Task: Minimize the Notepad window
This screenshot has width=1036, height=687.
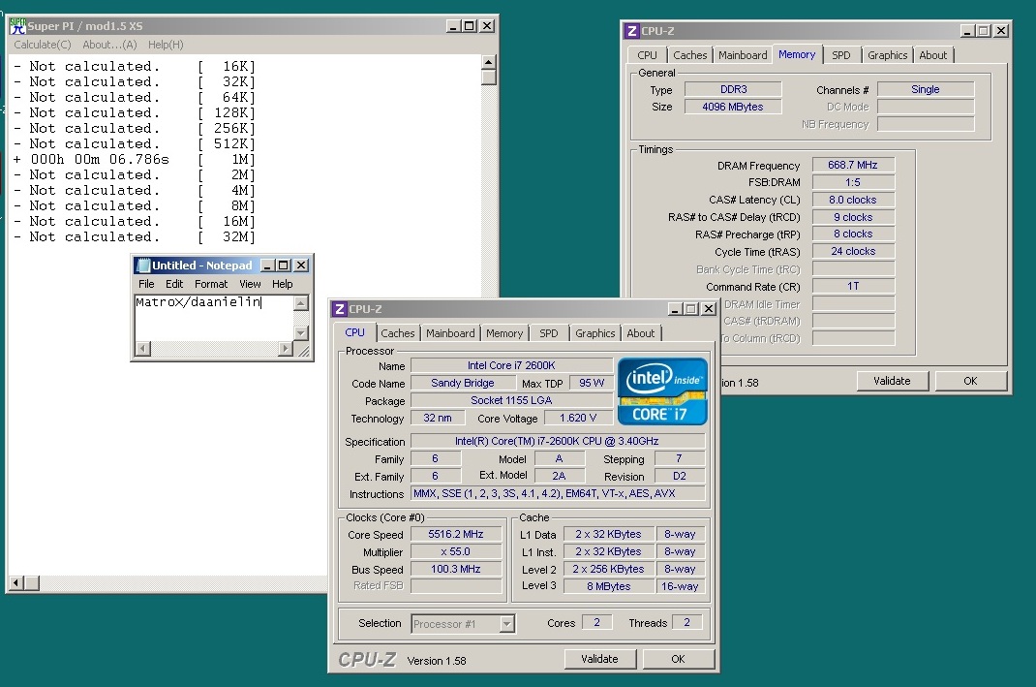Action: click(x=266, y=265)
